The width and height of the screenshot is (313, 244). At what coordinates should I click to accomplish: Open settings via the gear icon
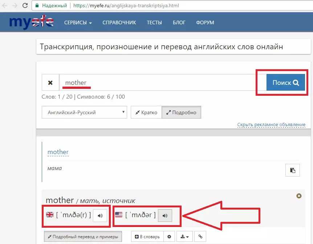169,237
